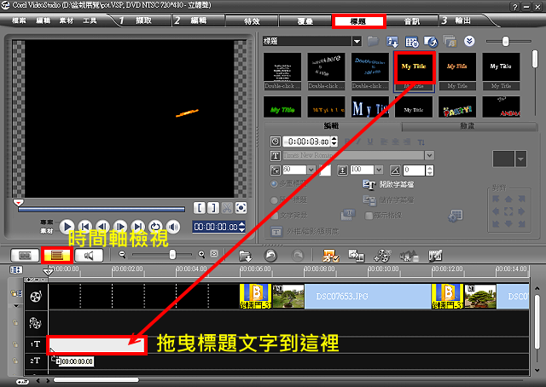546x387 pixels.
Task: Jump to start with Home button
Action: pos(85,227)
